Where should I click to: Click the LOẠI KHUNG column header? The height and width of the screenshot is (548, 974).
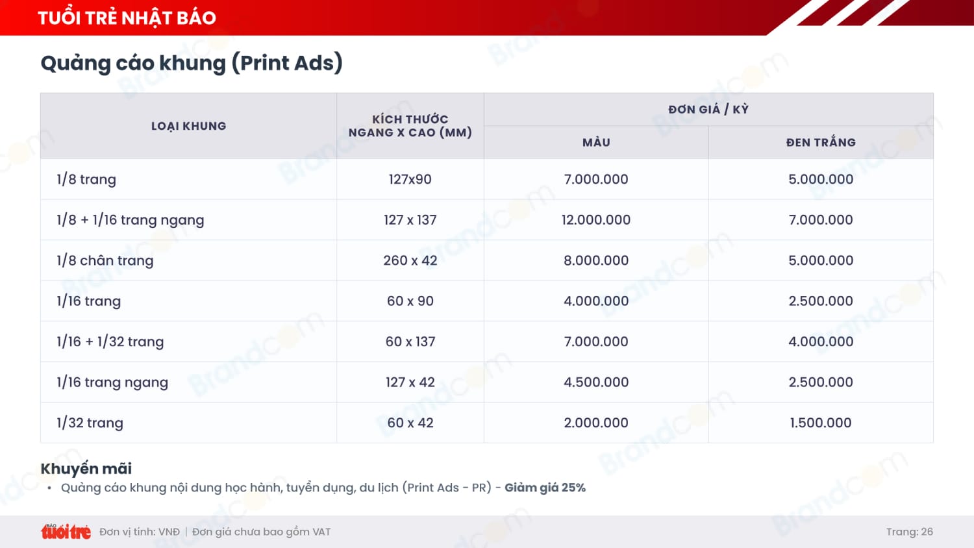coord(188,126)
